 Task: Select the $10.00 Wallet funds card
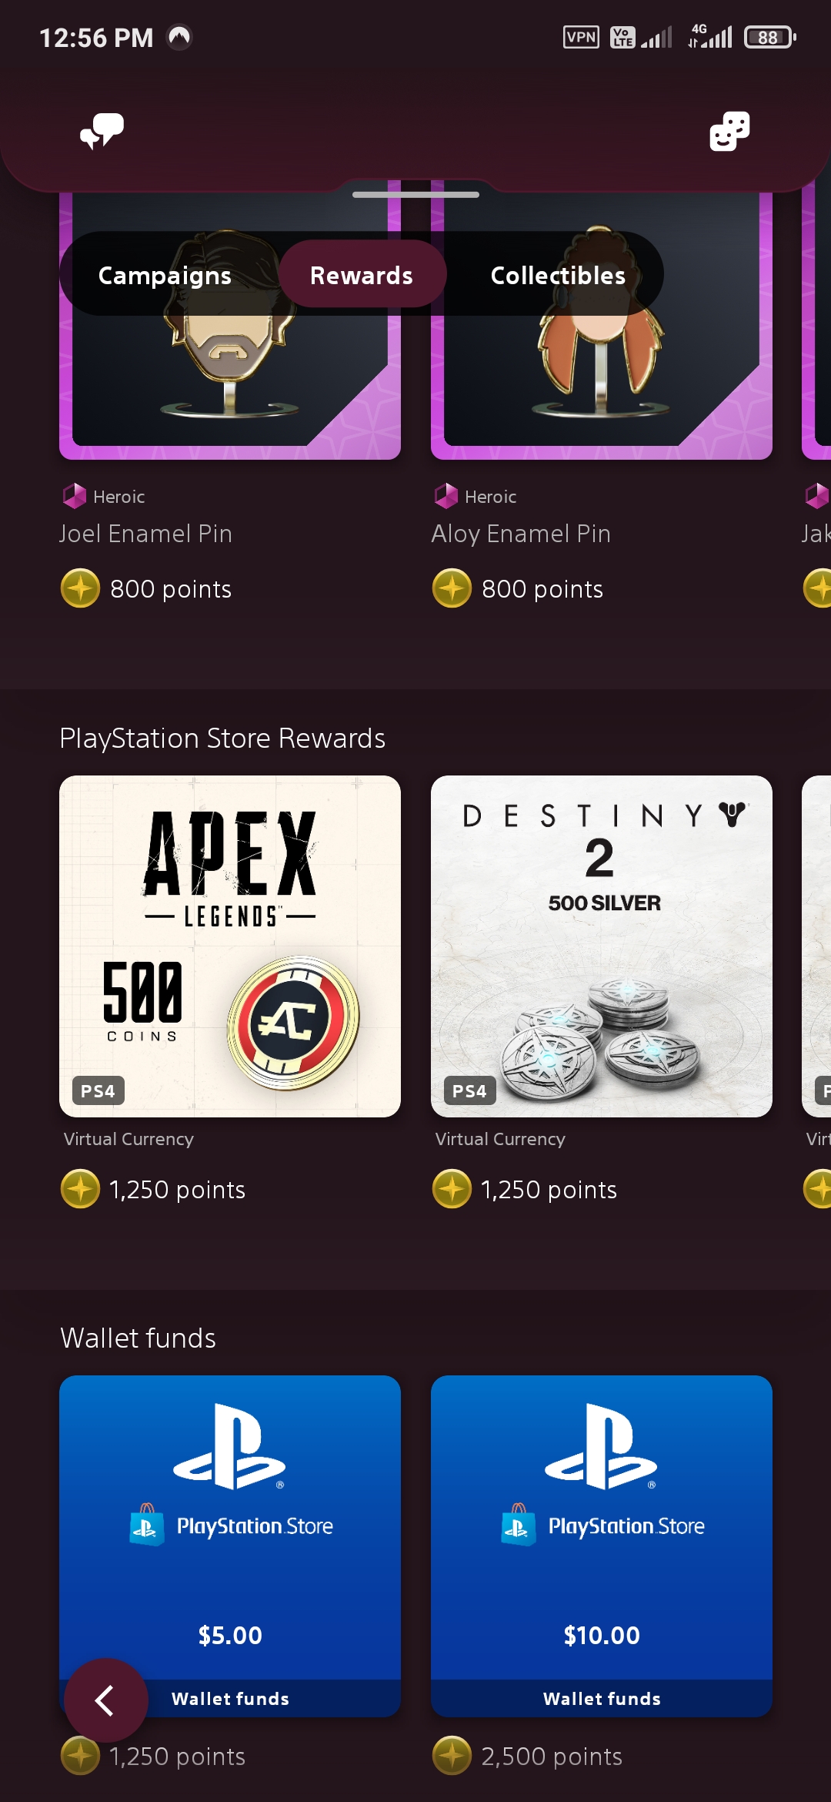(602, 1546)
